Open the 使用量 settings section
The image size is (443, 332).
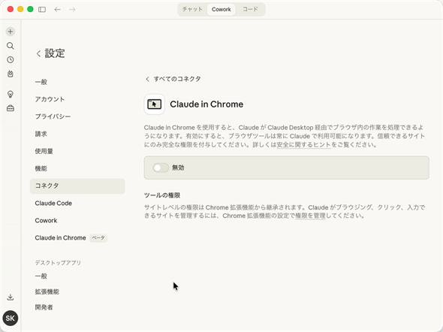77,151
